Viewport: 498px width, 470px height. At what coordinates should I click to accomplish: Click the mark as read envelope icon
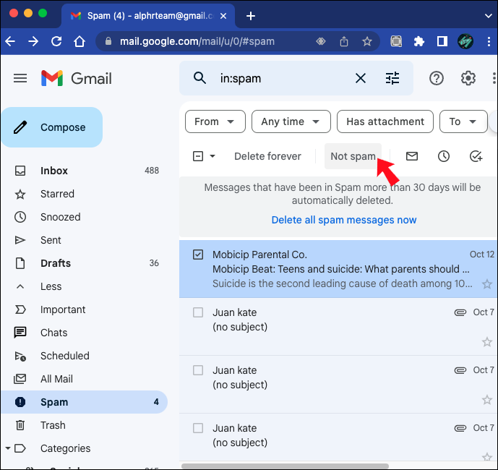[411, 156]
